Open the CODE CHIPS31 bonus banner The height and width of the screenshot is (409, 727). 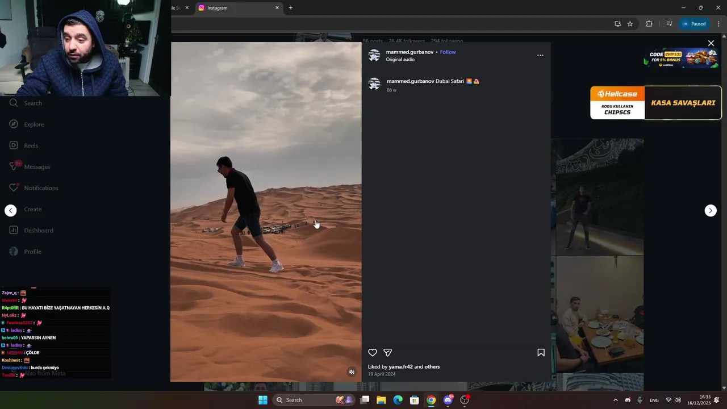681,58
